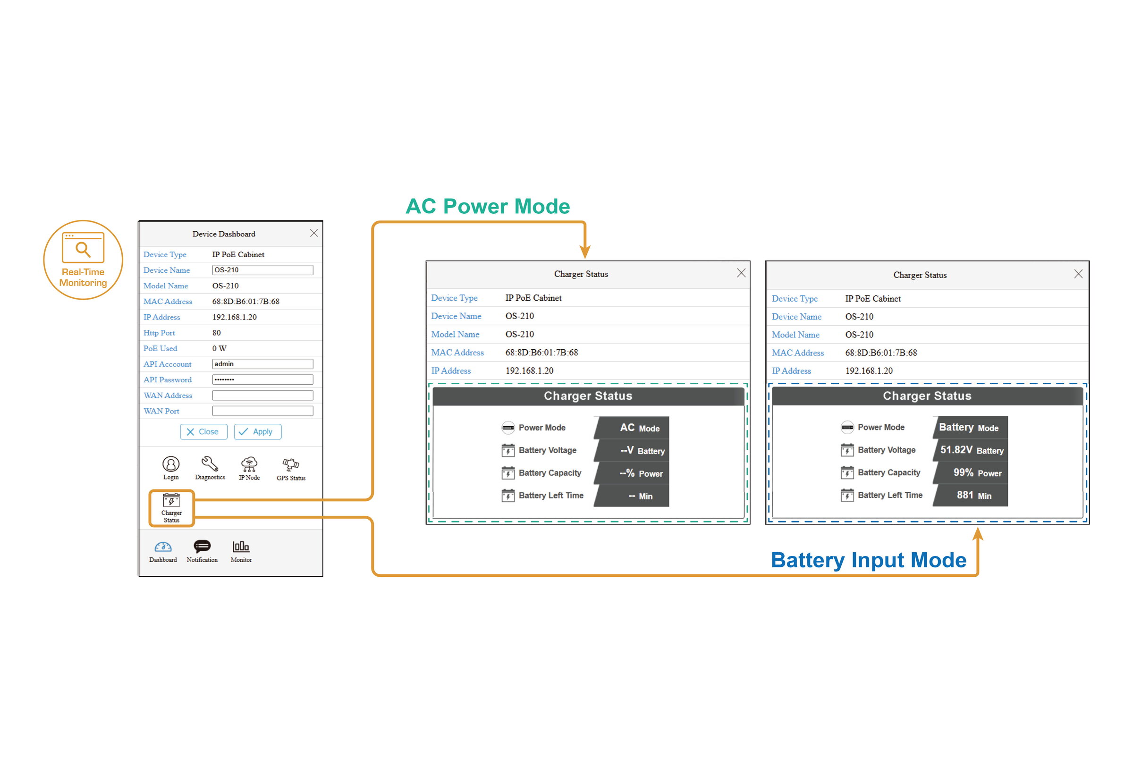Viewport: 1133px width, 775px height.
Task: Open the GPS Status satellite icon
Action: coord(291,469)
